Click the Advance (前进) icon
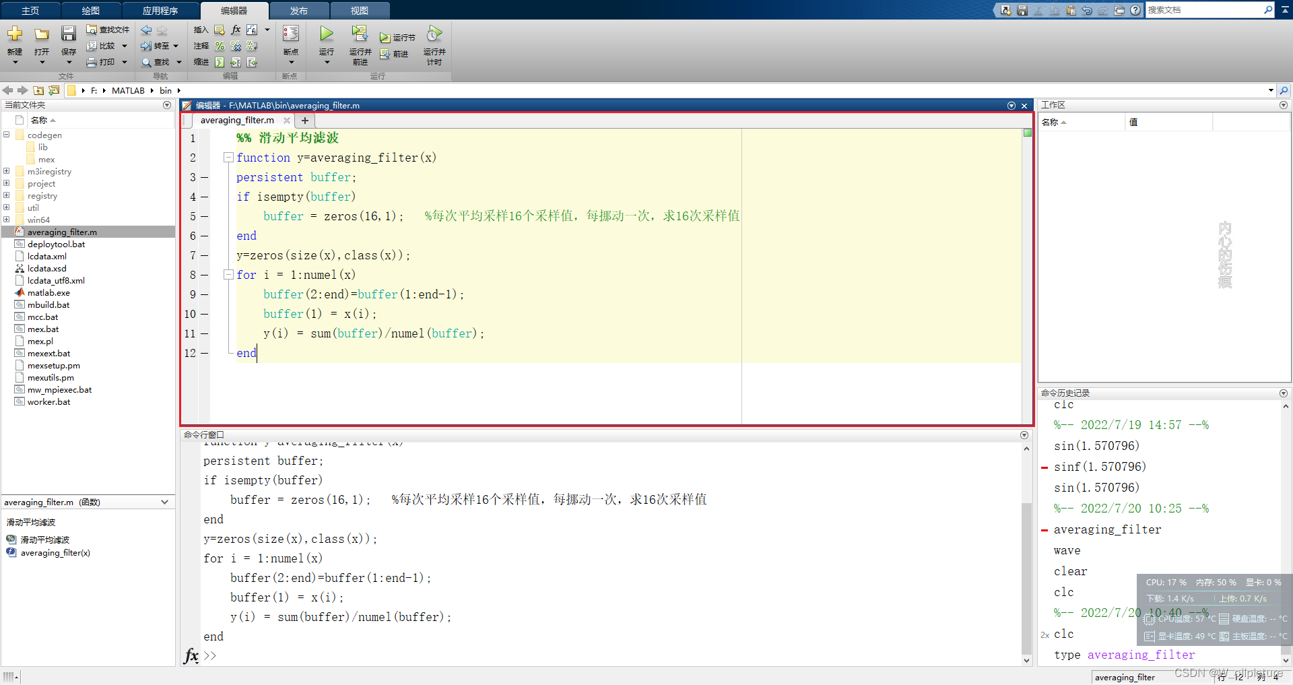This screenshot has height=685, width=1293. coord(385,54)
